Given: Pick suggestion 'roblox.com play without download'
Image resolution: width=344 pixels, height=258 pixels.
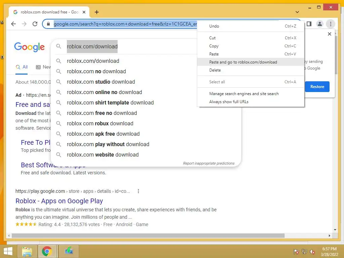Looking at the screenshot, I should point(146,144).
